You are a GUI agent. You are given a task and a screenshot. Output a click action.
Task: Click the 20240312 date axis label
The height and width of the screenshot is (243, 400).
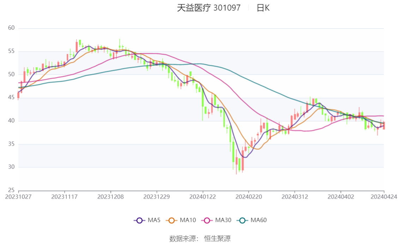click(295, 197)
